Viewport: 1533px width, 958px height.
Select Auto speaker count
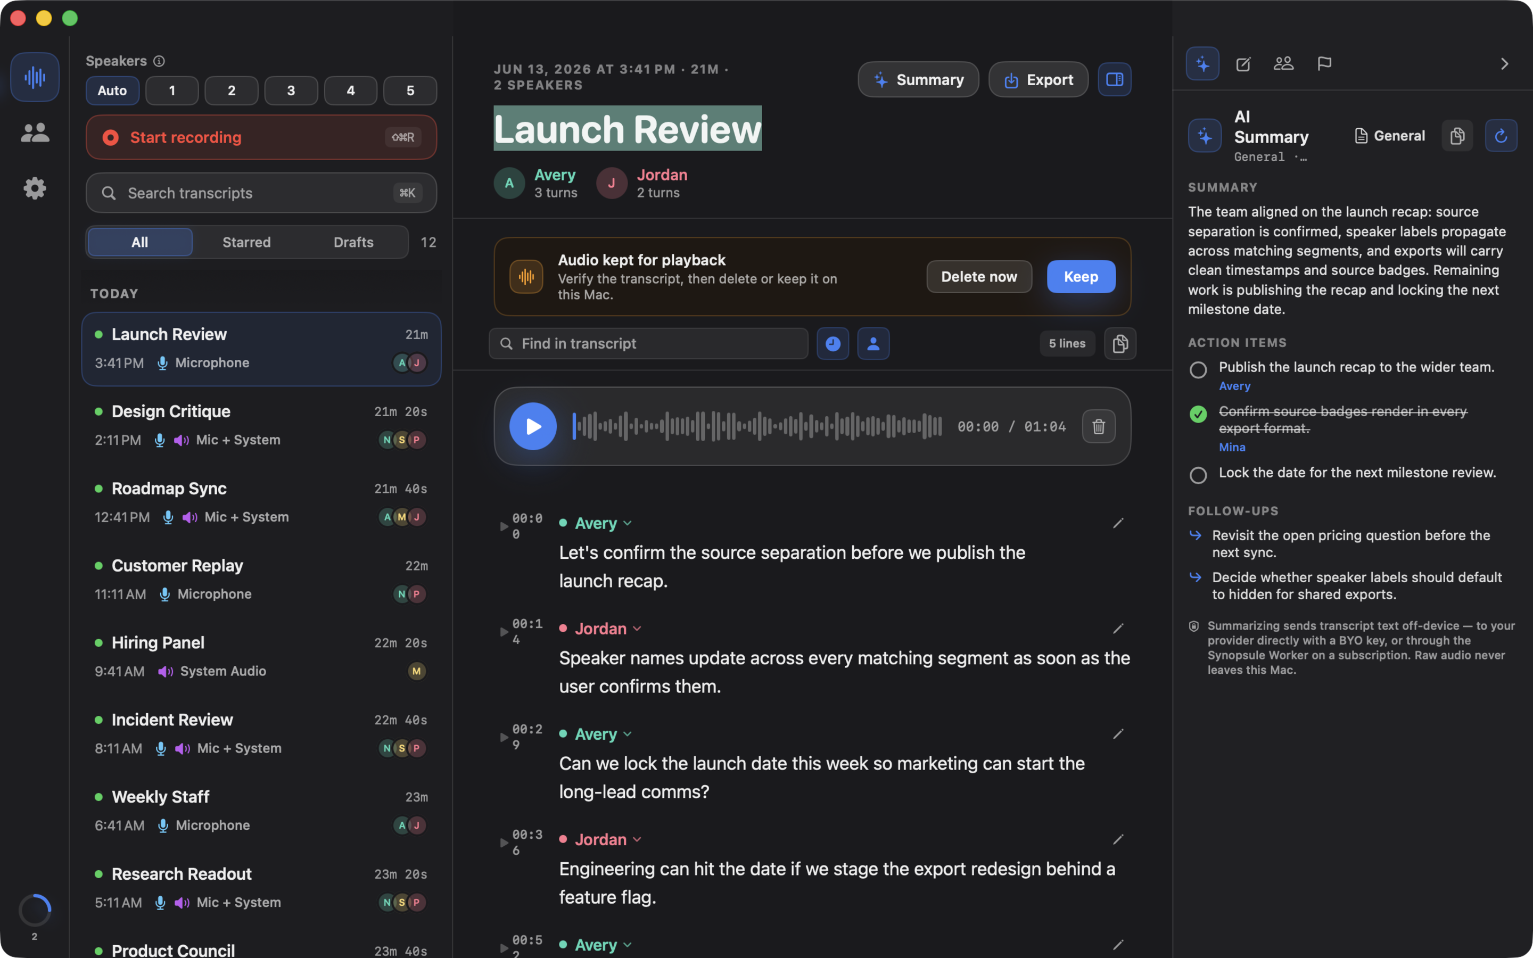click(x=112, y=90)
